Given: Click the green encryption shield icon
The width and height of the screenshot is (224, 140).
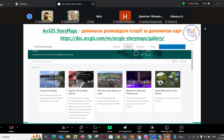Looking at the screenshot, I should pyautogui.click(x=183, y=4).
